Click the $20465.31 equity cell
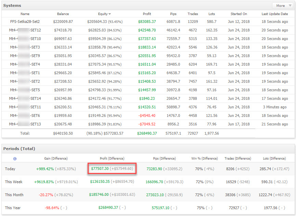 pyautogui.click(x=105, y=107)
